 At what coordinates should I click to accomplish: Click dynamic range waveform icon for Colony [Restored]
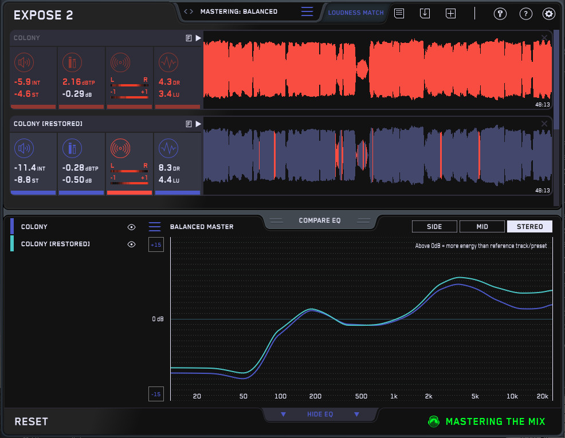pos(168,149)
